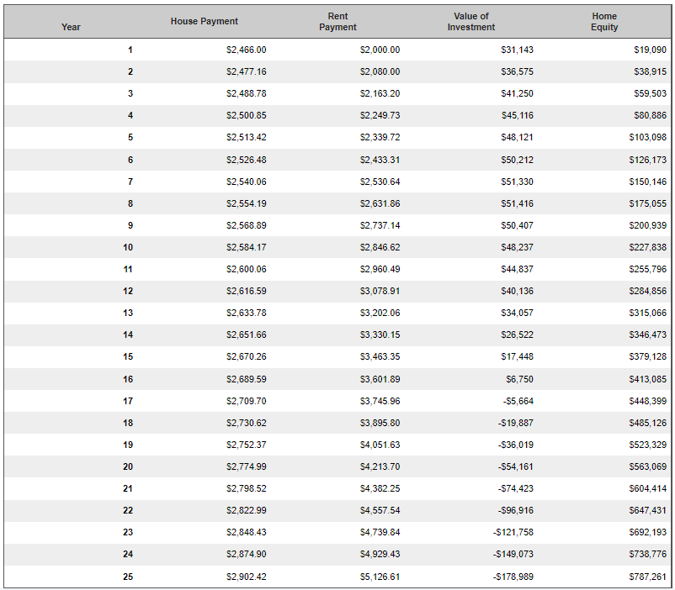
Task: Select house payment $2,651.66
Action: tap(247, 335)
